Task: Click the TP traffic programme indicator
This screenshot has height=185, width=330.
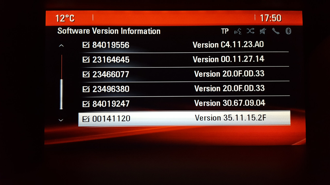Action: [225, 31]
